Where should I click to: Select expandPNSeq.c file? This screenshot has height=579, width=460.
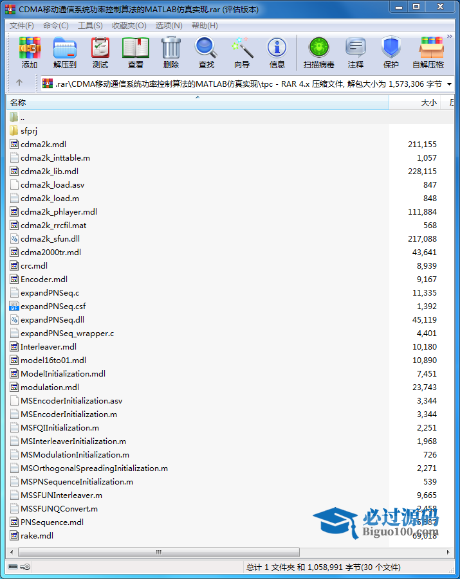point(50,293)
